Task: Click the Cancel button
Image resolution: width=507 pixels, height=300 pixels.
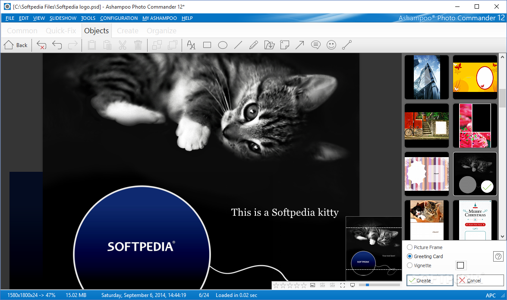Action: click(480, 280)
